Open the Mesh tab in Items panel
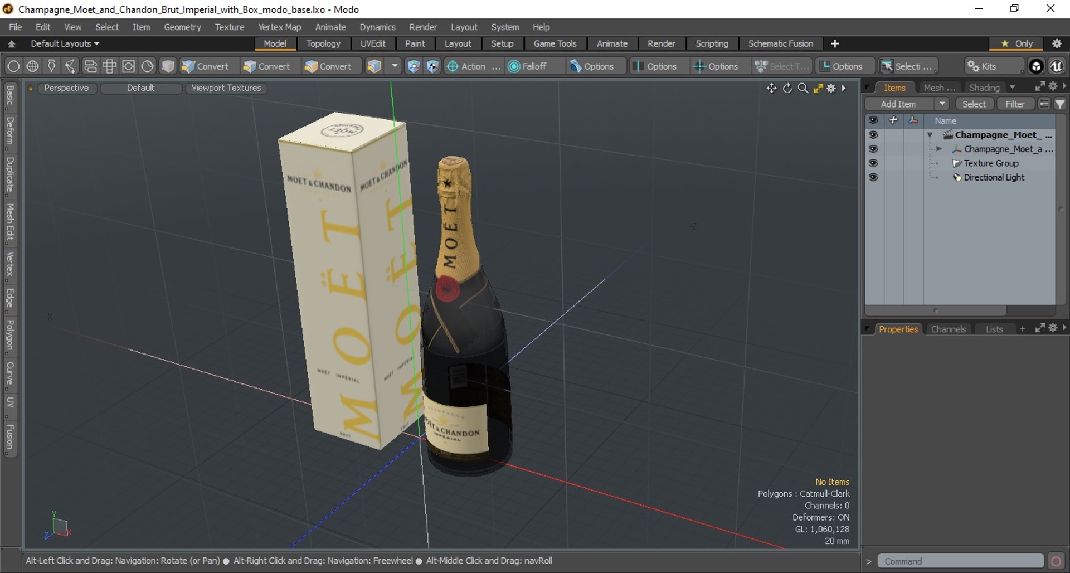The height and width of the screenshot is (573, 1070). point(939,88)
